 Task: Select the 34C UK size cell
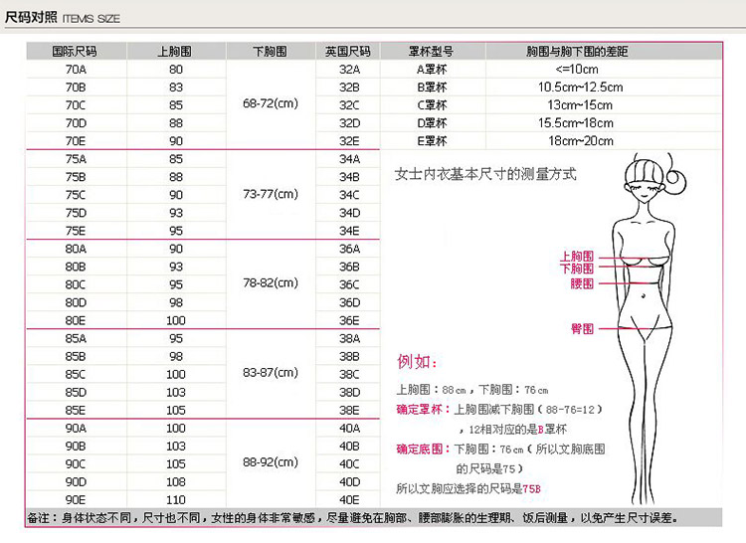348,195
